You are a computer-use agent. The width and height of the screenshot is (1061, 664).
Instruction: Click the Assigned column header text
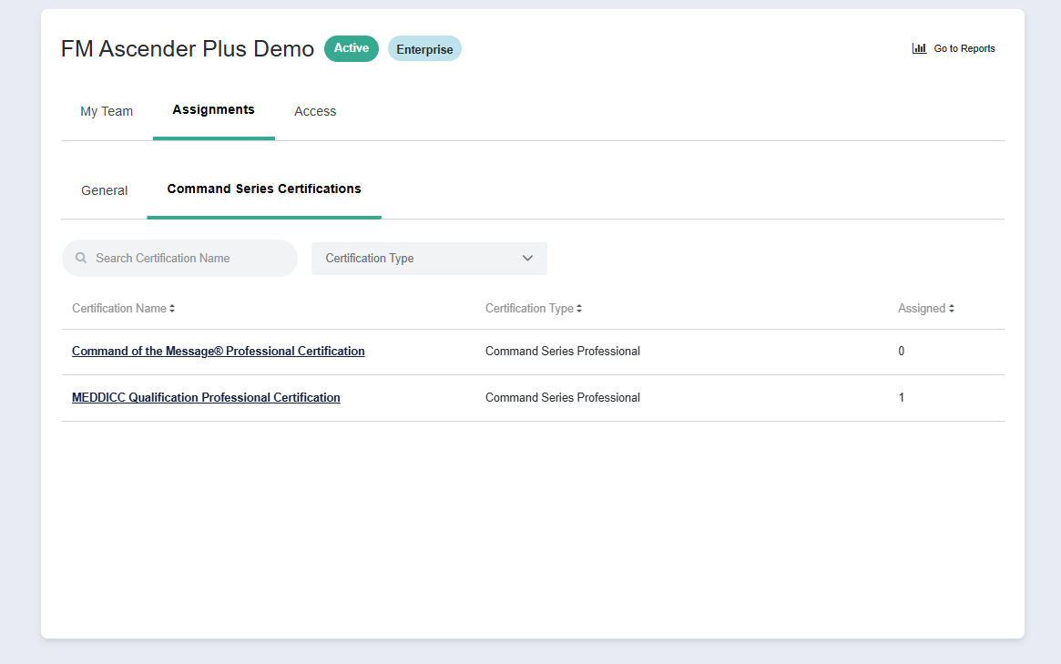[x=921, y=309]
